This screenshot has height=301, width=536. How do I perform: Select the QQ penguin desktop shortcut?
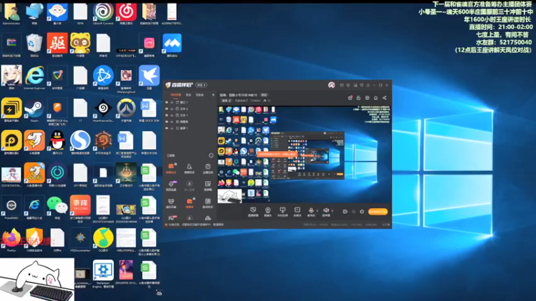pos(57,142)
